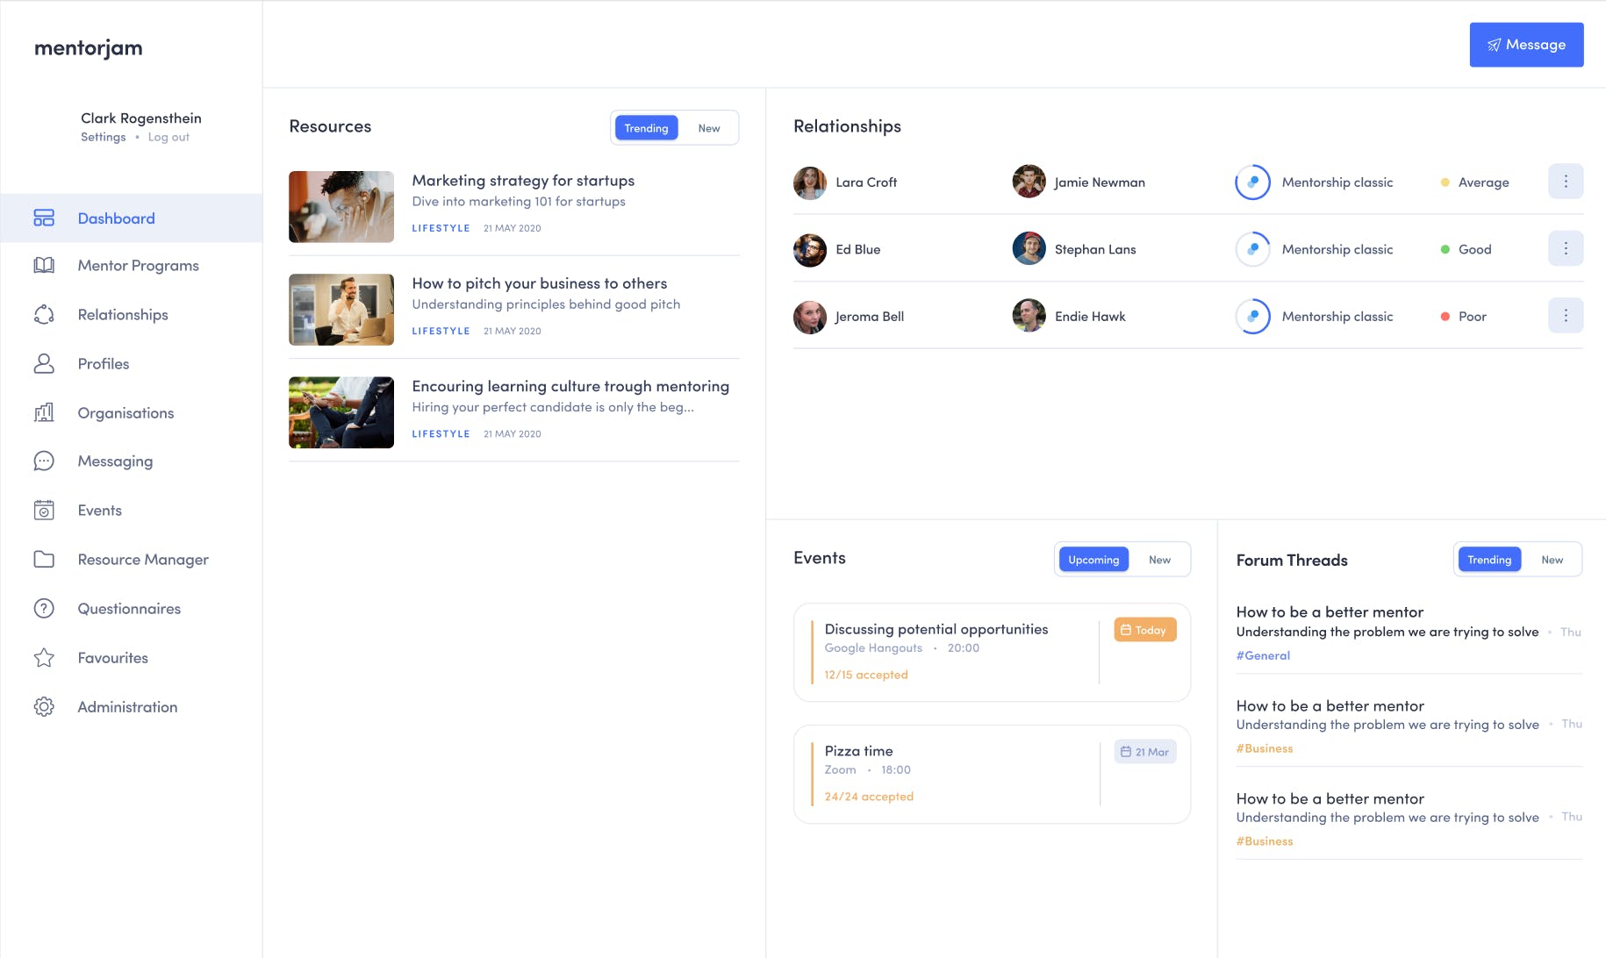Open the three-dot menu for Jeroma Bell's relationship
This screenshot has height=958, width=1606.
pos(1566,316)
